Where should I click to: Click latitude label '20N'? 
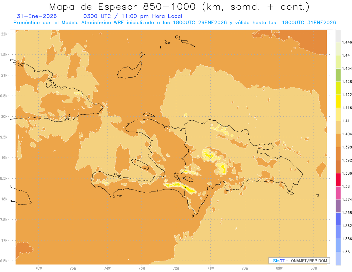tap(4, 116)
